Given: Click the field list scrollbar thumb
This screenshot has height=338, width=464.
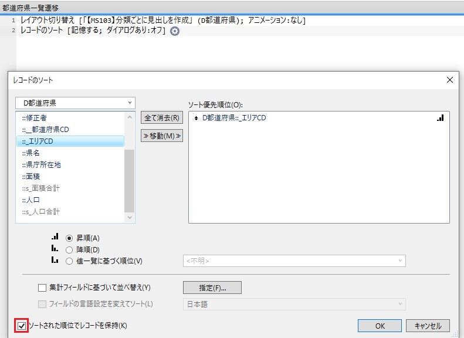Looking at the screenshot, I should pos(129,181).
